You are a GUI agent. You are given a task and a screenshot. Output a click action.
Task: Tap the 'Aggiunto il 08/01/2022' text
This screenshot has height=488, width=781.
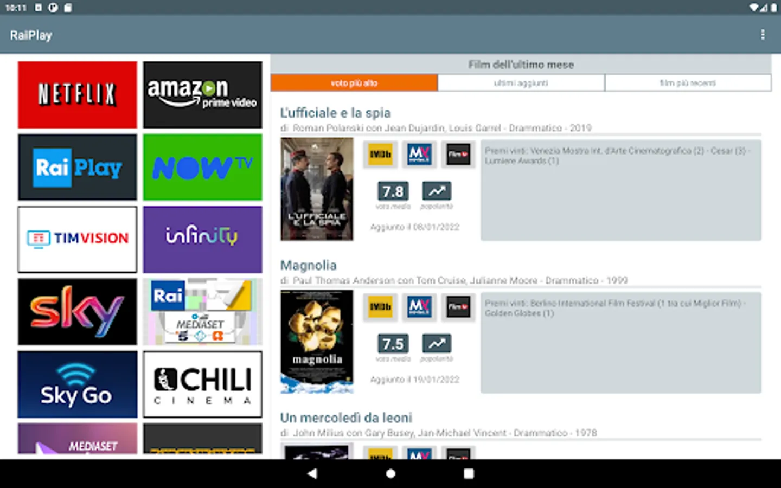click(x=415, y=227)
